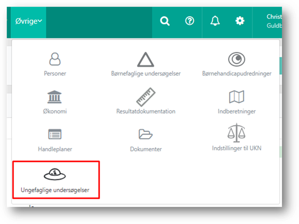The height and width of the screenshot is (224, 299).
Task: Open help via question mark icon
Action: (x=190, y=21)
